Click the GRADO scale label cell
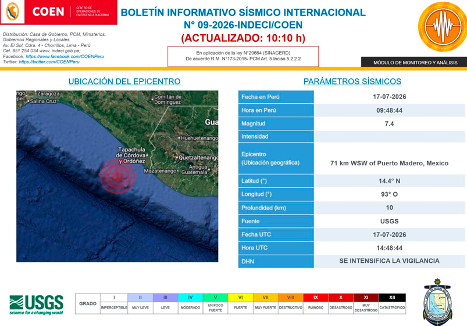 point(88,304)
